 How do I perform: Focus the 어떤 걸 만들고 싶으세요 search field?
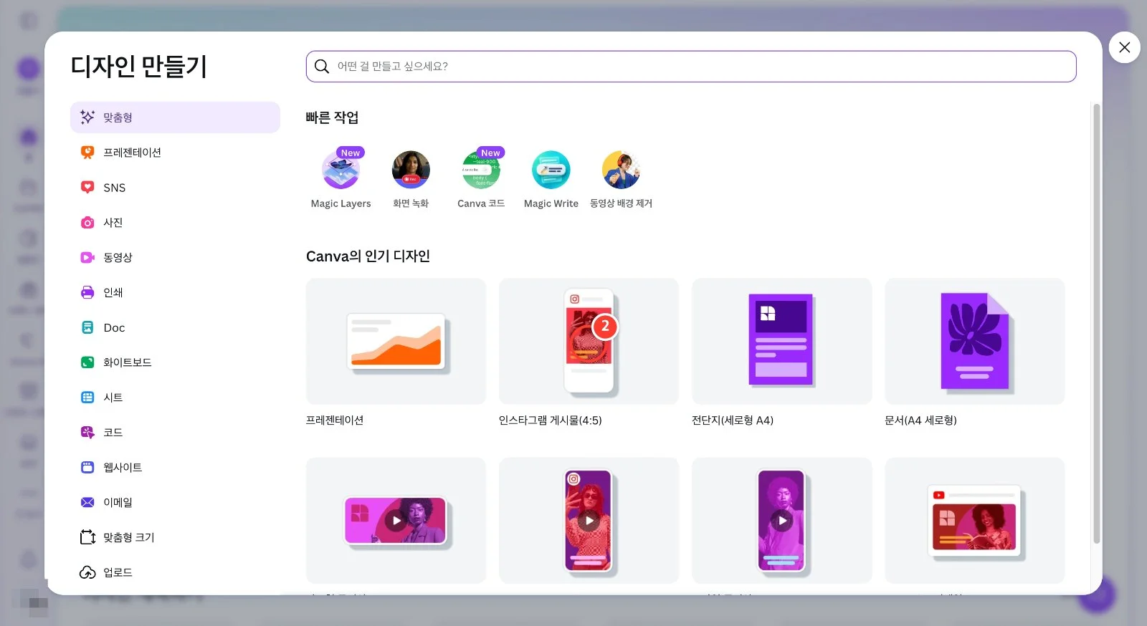[691, 67]
